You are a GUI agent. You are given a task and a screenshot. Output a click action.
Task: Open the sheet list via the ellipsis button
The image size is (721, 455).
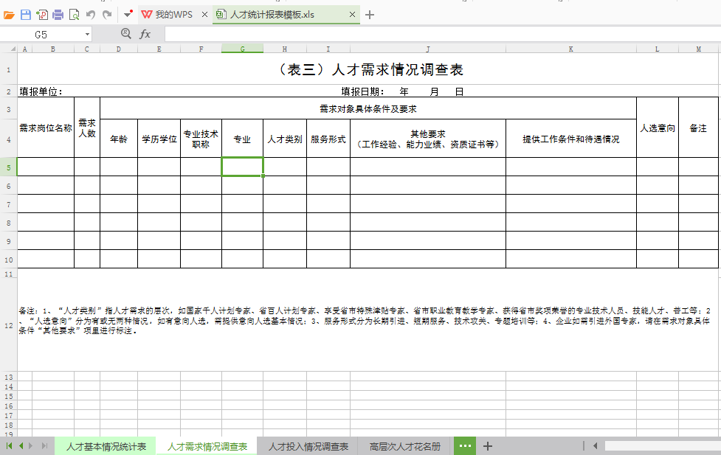464,446
